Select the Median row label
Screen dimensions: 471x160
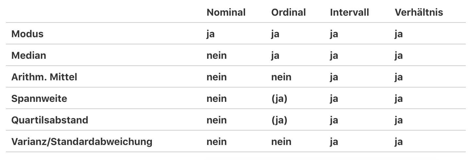tap(29, 55)
